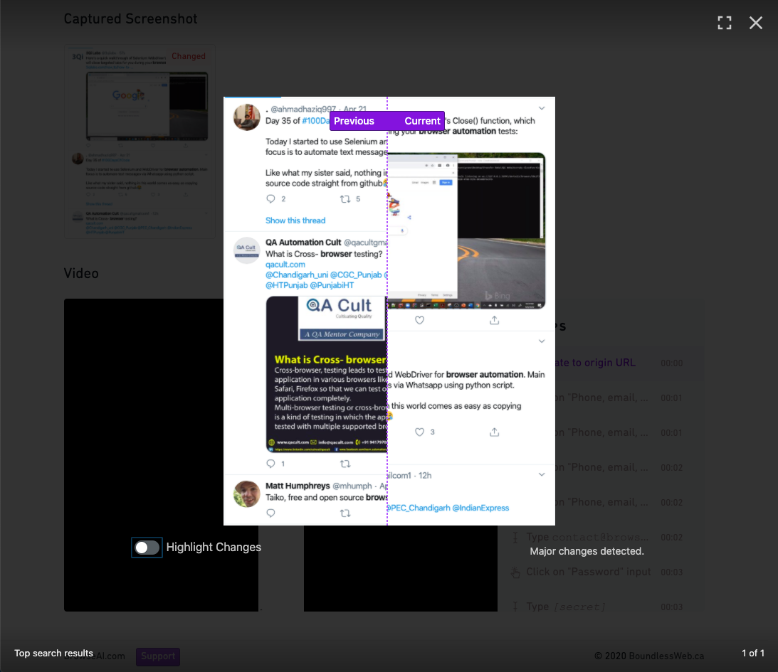
Task: Select the Previous comparison label
Action: pos(354,121)
